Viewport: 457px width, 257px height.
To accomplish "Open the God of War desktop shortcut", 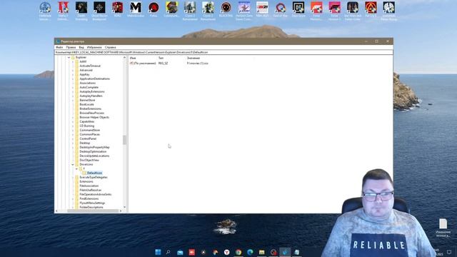I will coord(280,10).
